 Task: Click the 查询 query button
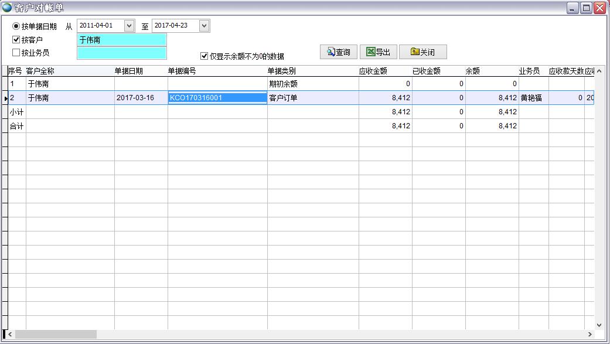click(x=338, y=52)
